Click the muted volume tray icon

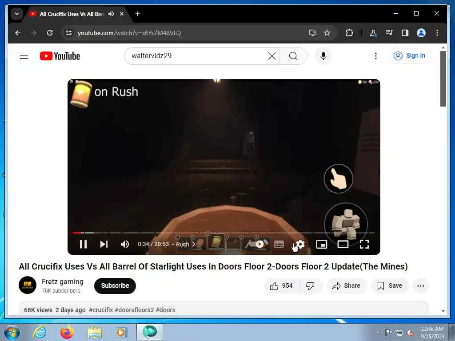click(x=410, y=333)
